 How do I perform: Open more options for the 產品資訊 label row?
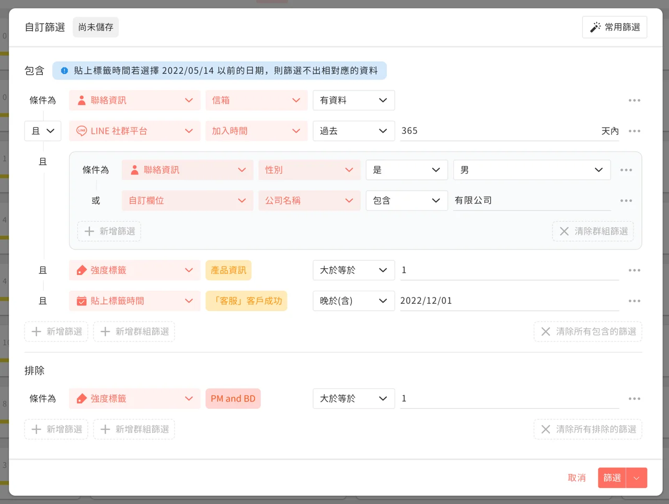tap(635, 270)
